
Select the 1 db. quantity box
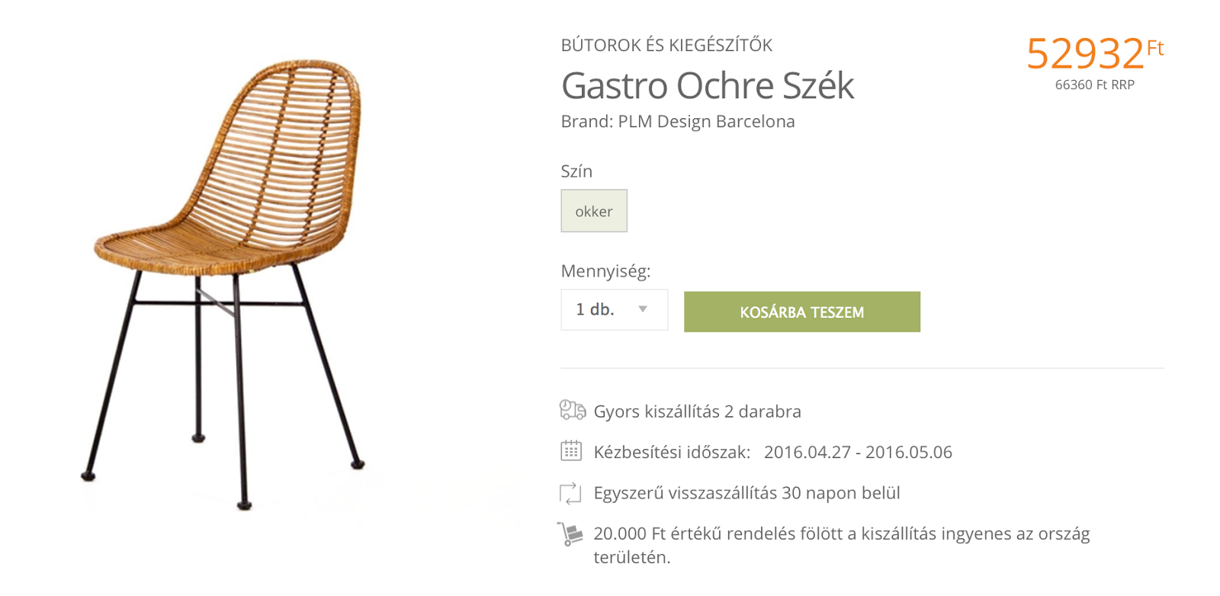click(615, 309)
